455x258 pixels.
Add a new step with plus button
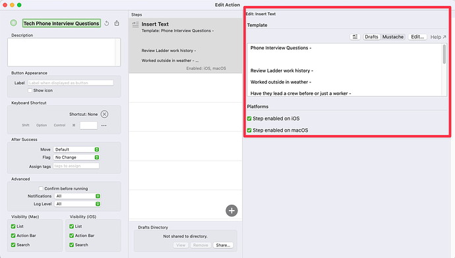coord(231,211)
